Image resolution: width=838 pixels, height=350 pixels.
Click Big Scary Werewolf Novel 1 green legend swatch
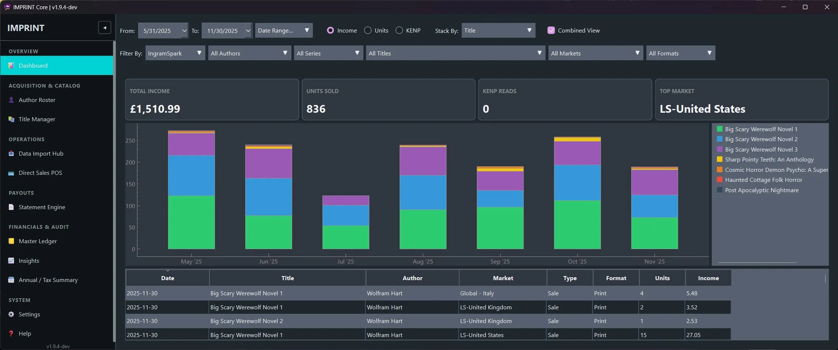pos(719,129)
